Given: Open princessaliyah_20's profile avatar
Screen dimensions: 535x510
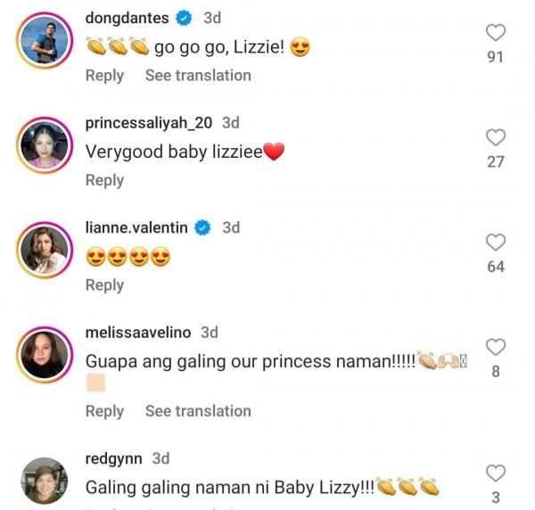Looking at the screenshot, I should (x=45, y=144).
